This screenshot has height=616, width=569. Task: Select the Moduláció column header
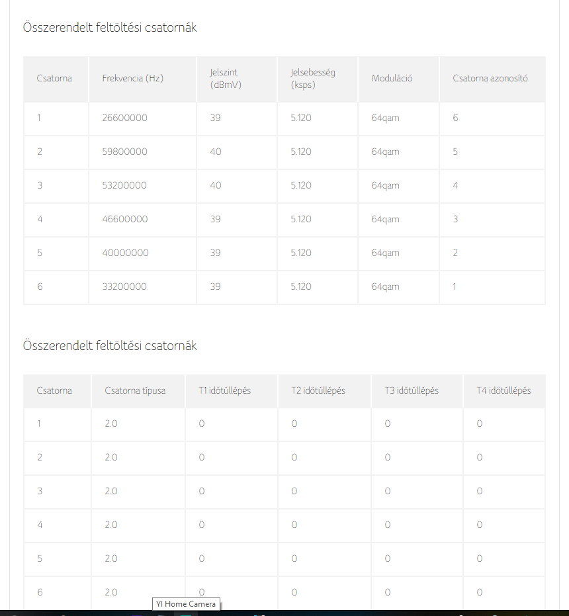(392, 78)
